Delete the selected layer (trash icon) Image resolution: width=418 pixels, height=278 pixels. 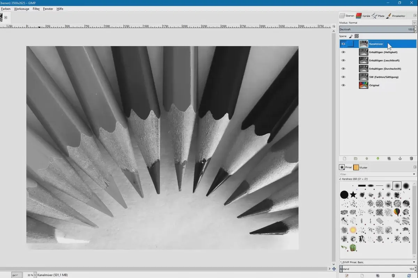[411, 158]
